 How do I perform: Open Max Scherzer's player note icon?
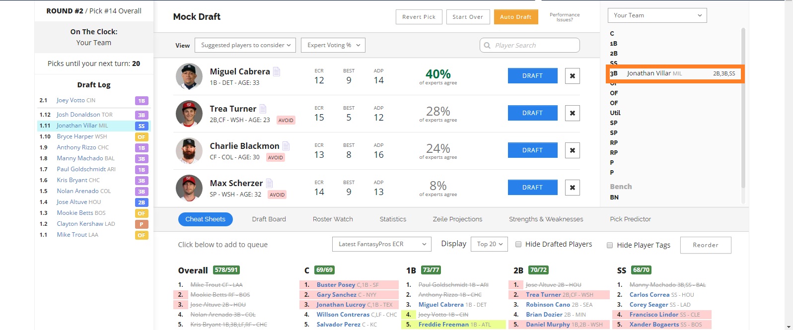[269, 183]
